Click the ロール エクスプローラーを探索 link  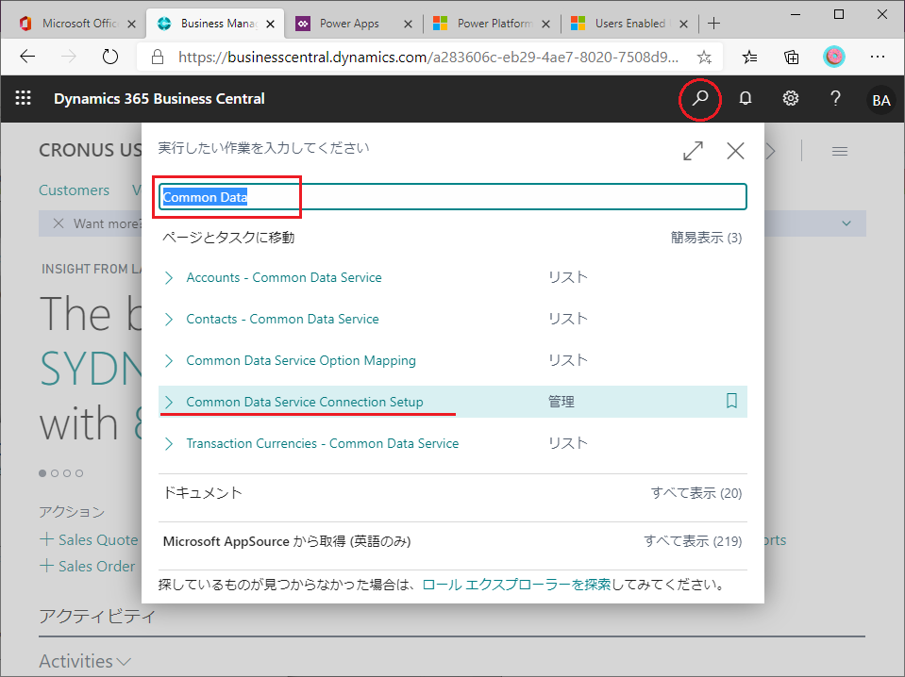tap(516, 585)
